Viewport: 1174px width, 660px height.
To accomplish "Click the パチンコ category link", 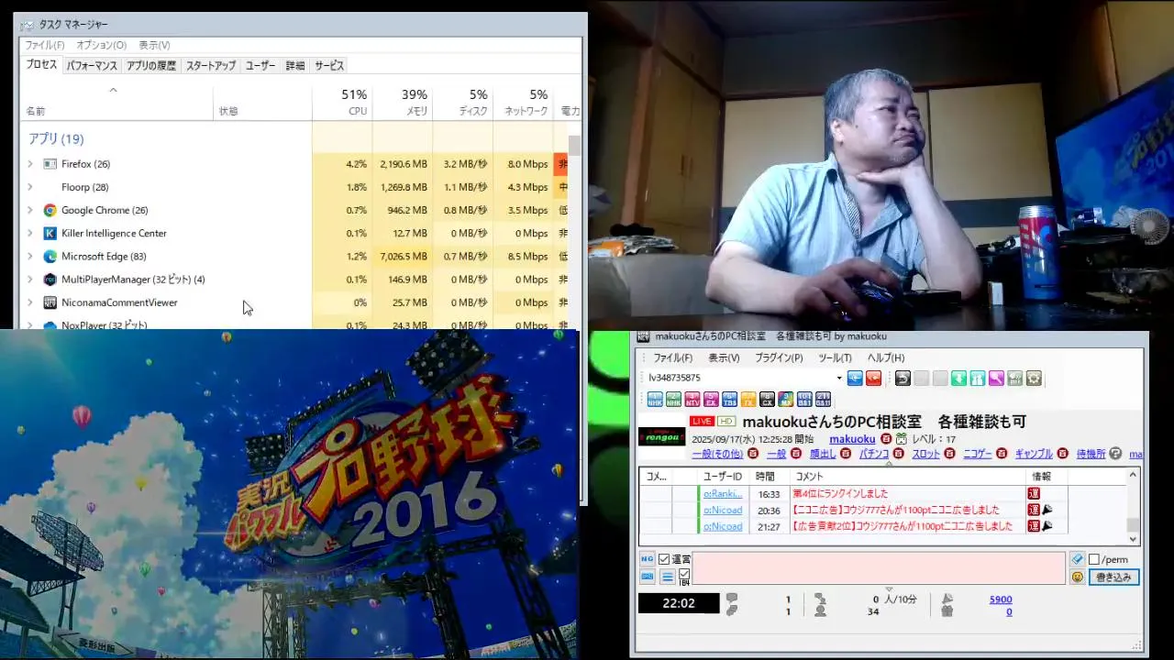I will (874, 454).
